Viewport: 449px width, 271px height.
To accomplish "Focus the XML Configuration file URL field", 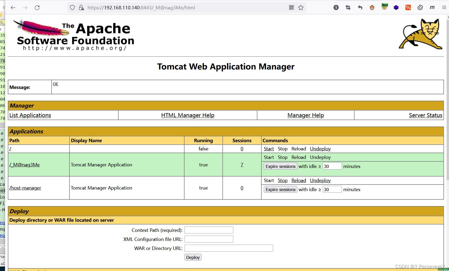I will (209, 239).
